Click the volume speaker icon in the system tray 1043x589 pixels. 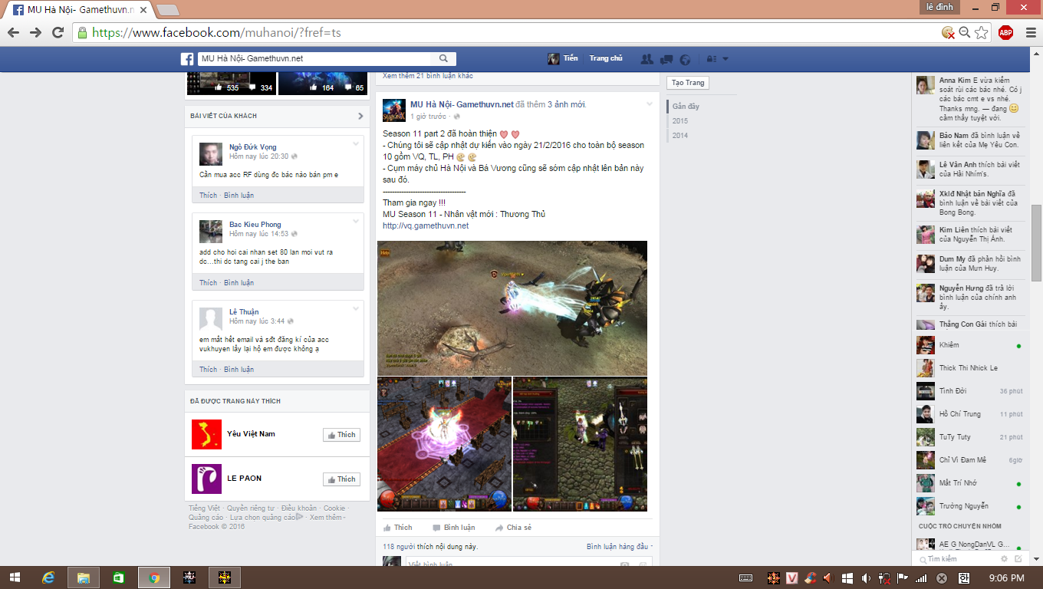[866, 577]
